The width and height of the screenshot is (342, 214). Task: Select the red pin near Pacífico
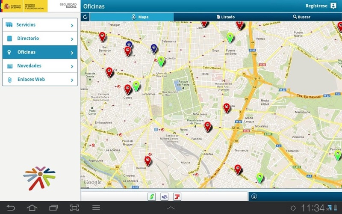[208, 126]
